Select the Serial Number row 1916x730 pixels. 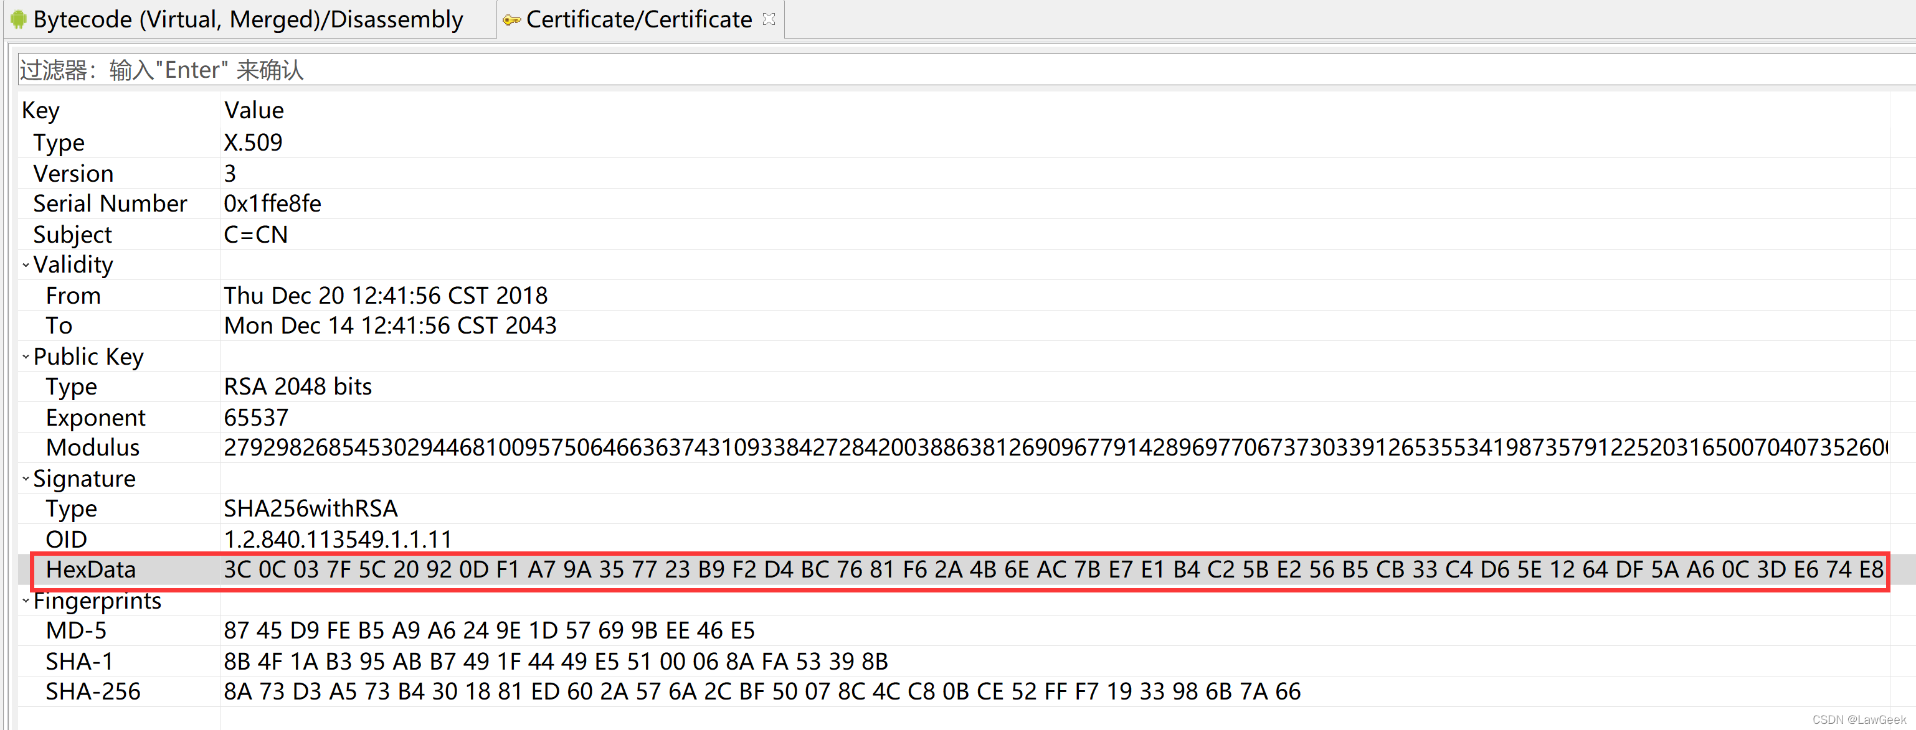point(954,204)
